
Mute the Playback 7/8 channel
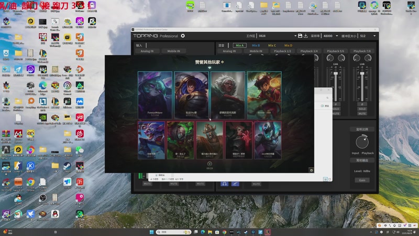point(362,114)
